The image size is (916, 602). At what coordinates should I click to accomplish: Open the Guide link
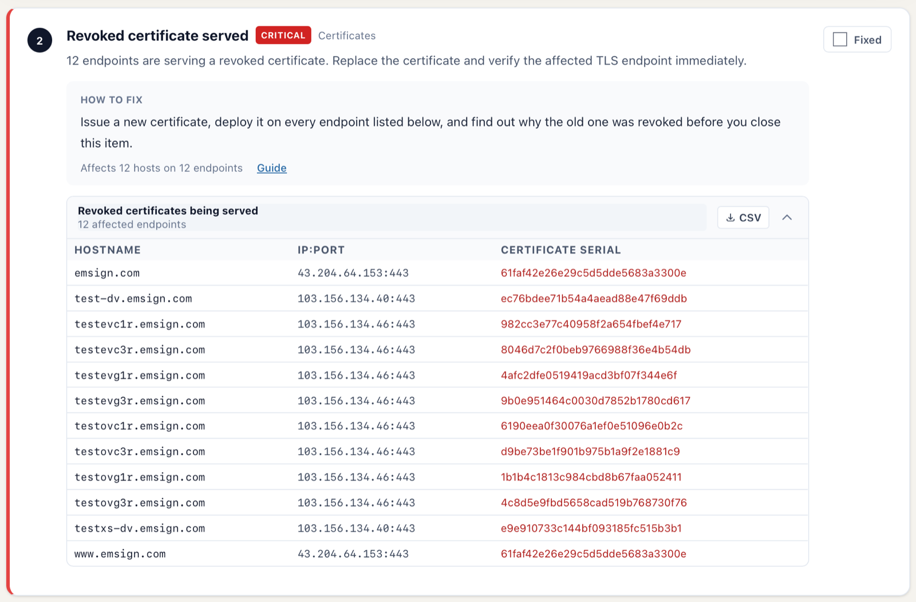pyautogui.click(x=271, y=168)
